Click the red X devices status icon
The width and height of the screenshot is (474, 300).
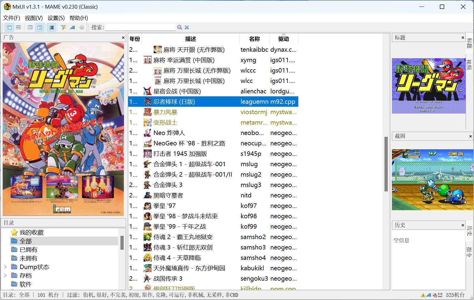[x=435, y=295]
